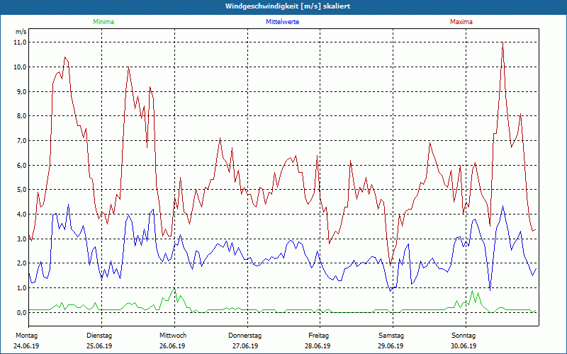The image size is (567, 354).
Task: Click the green Minima legend label
Action: point(103,22)
